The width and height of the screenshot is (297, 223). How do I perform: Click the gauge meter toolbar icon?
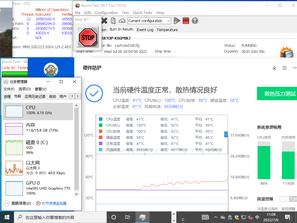click(123, 21)
